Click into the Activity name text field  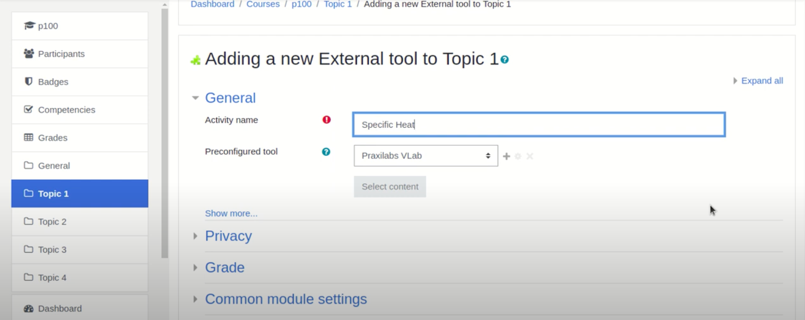coord(539,124)
